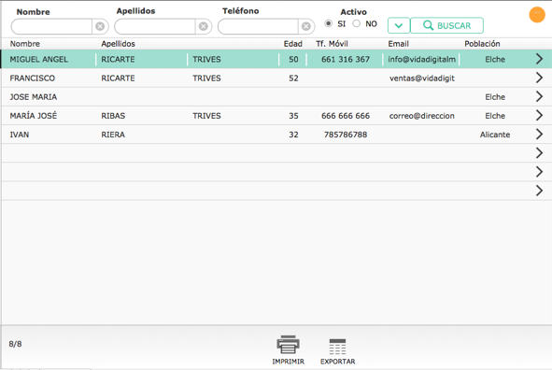552x370 pixels.
Task: Click the RIERA surname cell
Action: pos(113,135)
